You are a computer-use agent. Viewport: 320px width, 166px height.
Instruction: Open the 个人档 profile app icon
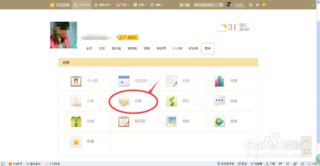(76, 81)
